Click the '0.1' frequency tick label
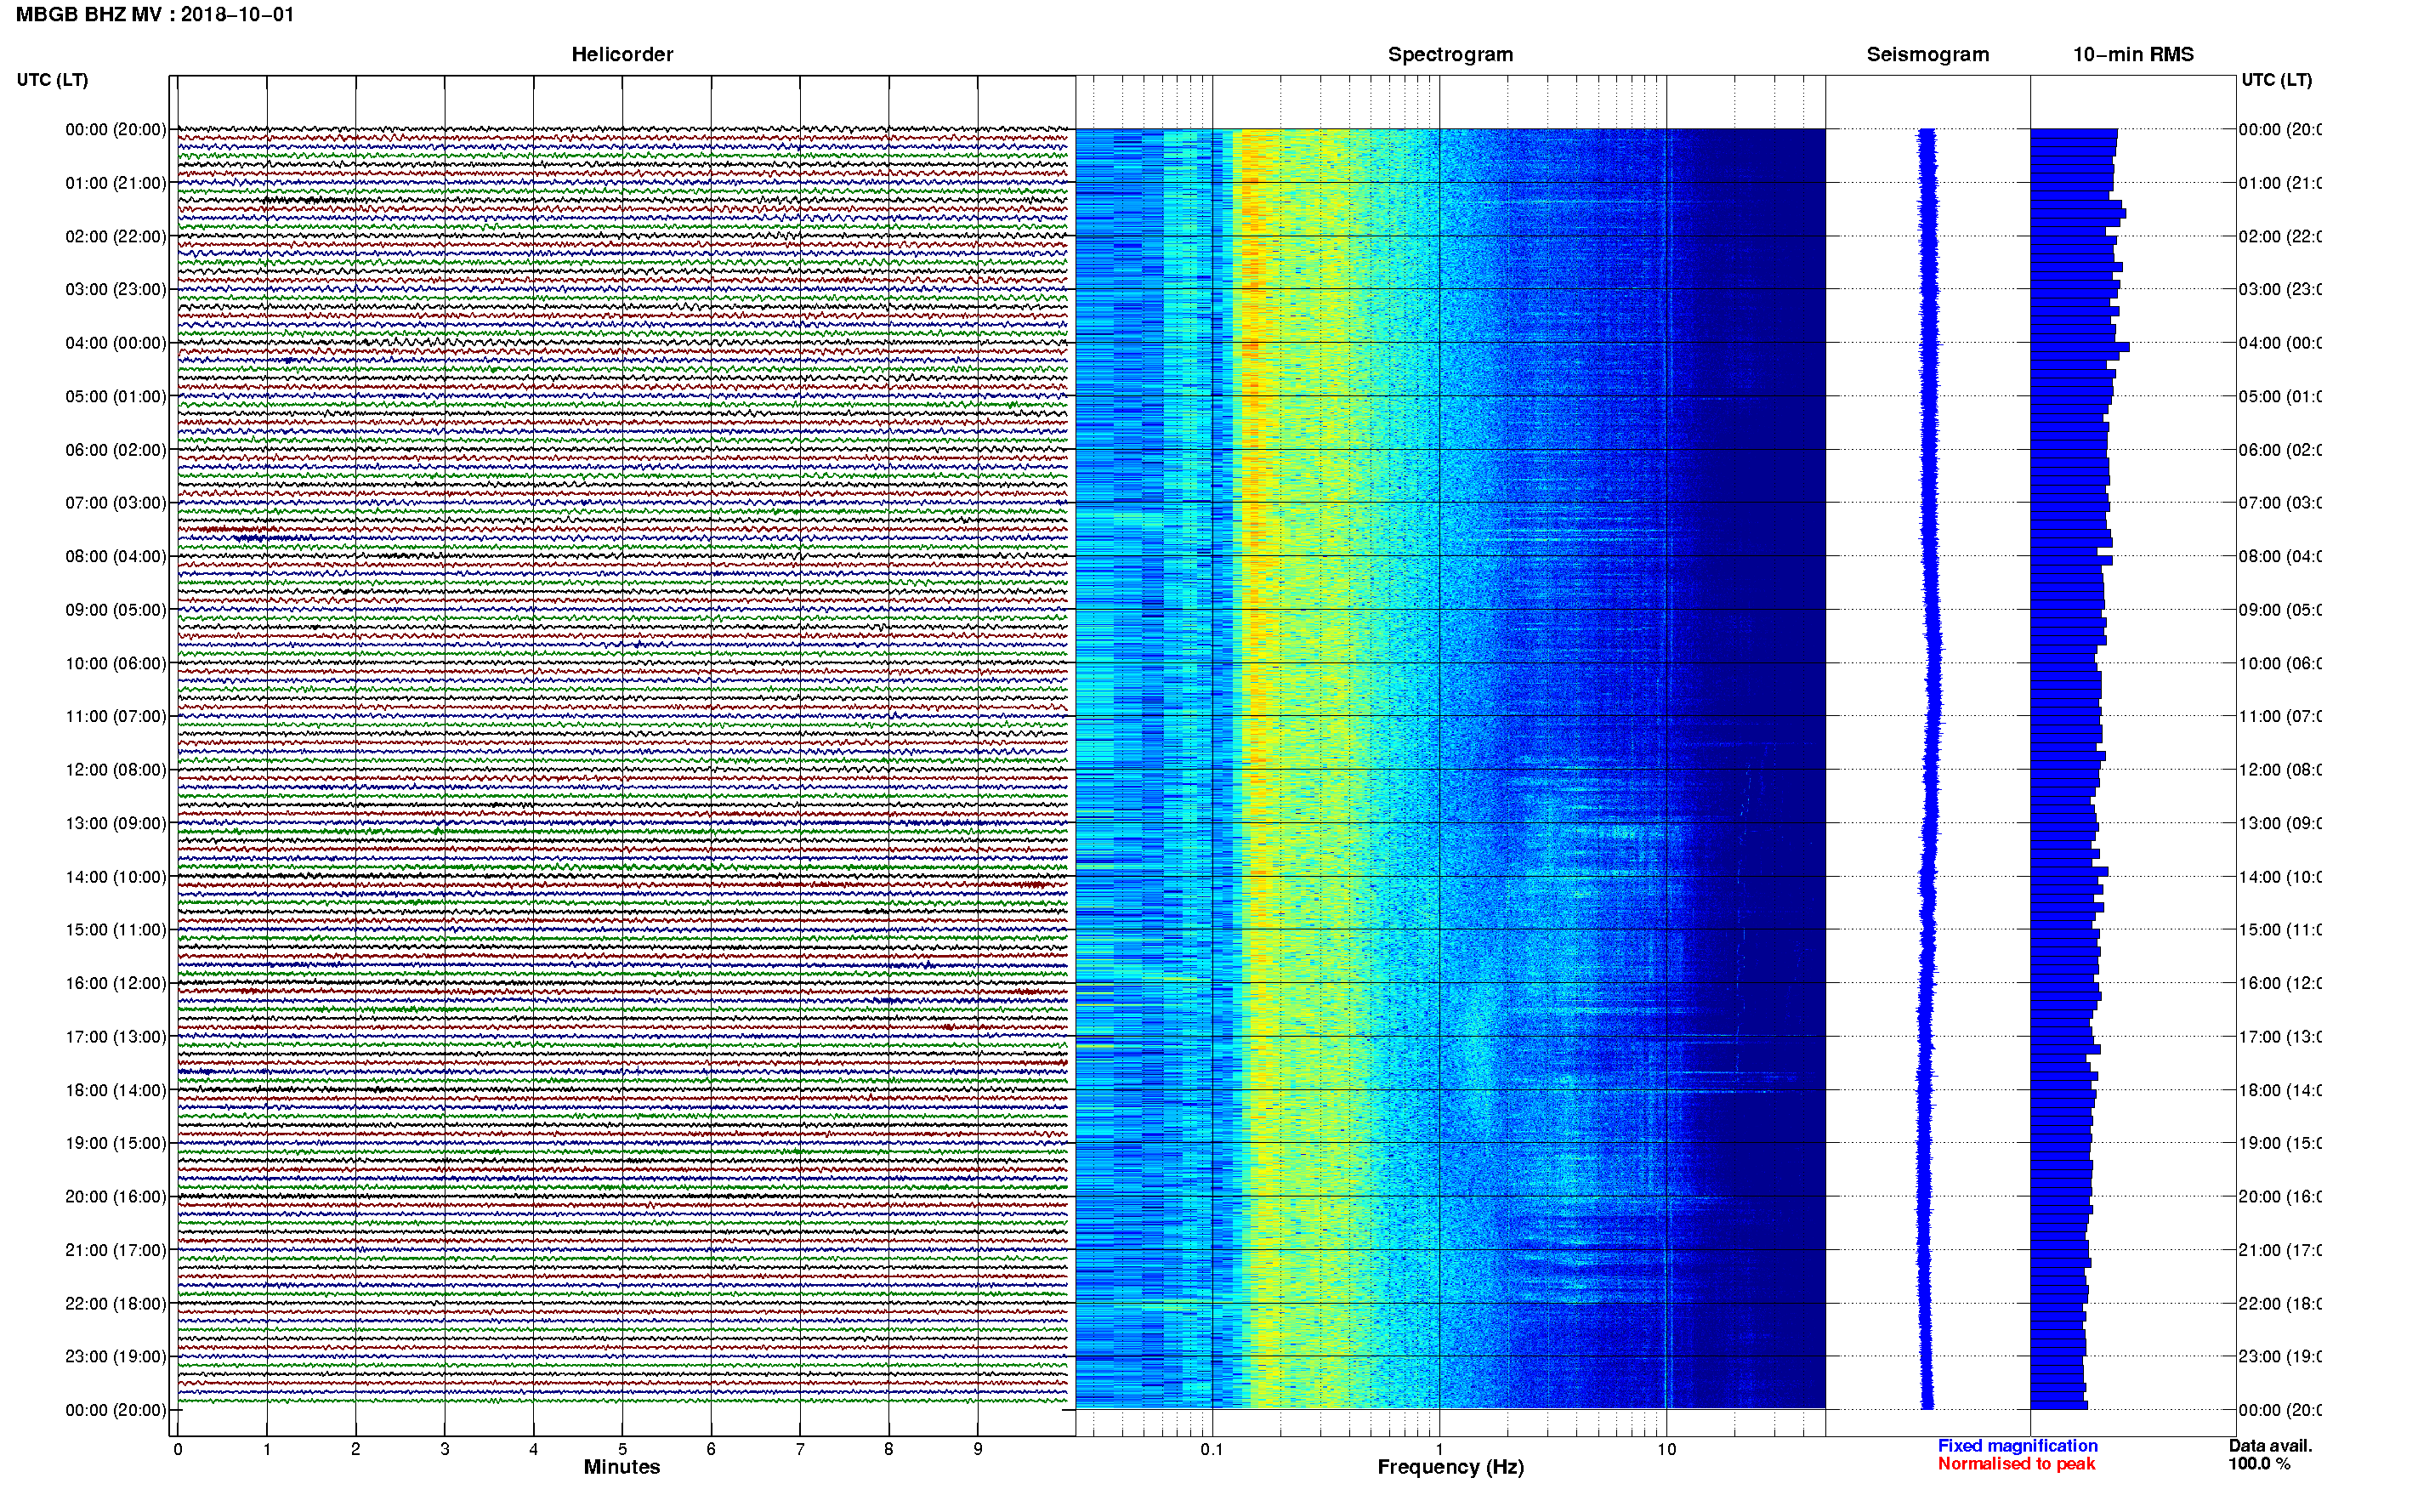The image size is (2418, 1512). click(1212, 1449)
